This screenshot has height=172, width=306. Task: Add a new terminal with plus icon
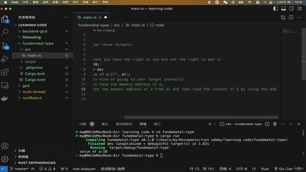click(x=210, y=124)
